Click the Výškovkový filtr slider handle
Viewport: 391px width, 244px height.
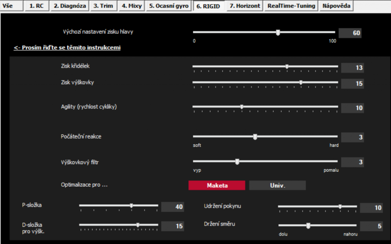237,162
